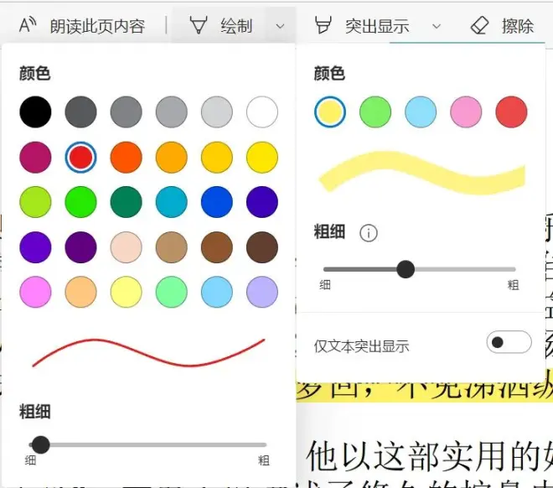
Task: Pick the medium brown draw color
Action: (217, 247)
